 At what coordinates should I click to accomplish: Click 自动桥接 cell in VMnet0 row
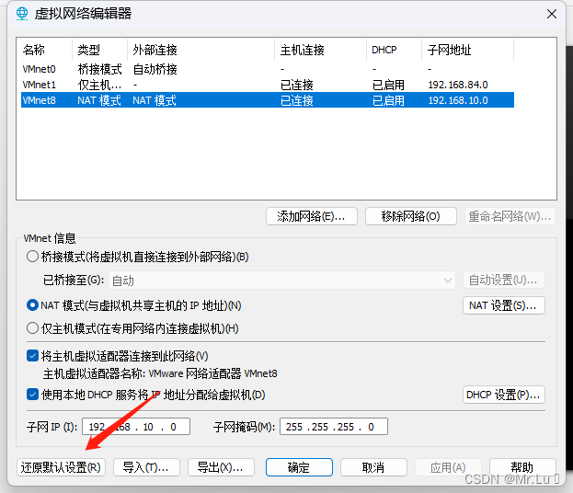point(155,69)
